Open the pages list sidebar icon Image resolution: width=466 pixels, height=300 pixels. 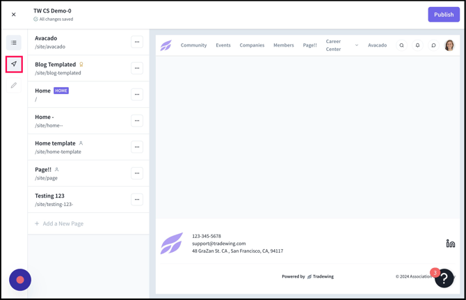(14, 42)
